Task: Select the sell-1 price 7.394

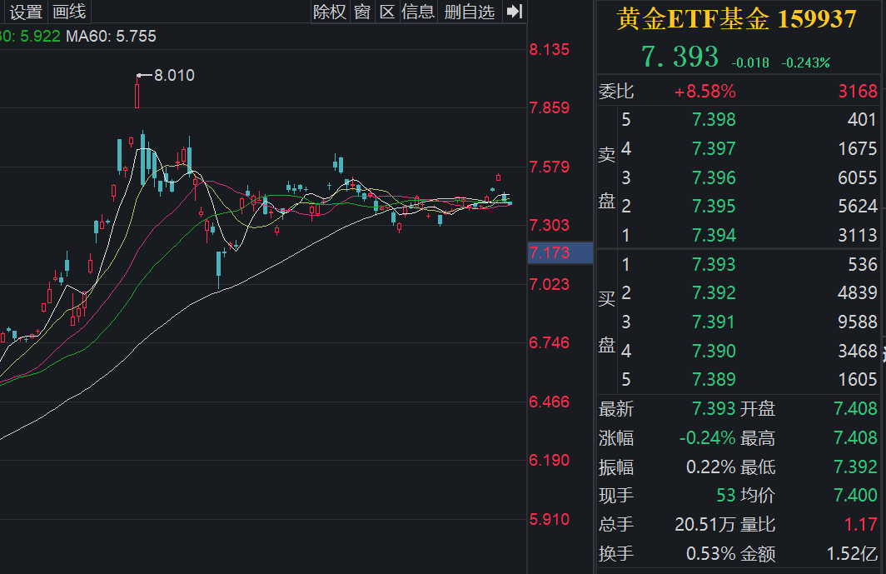Action: 713,235
